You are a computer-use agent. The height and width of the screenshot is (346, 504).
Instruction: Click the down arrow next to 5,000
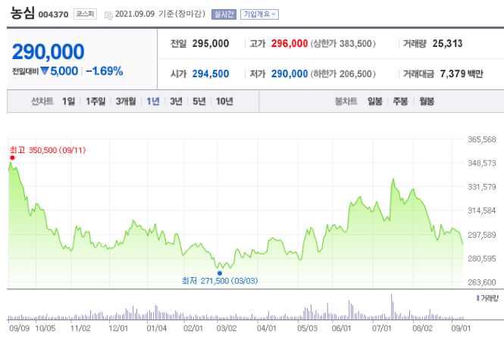click(45, 70)
